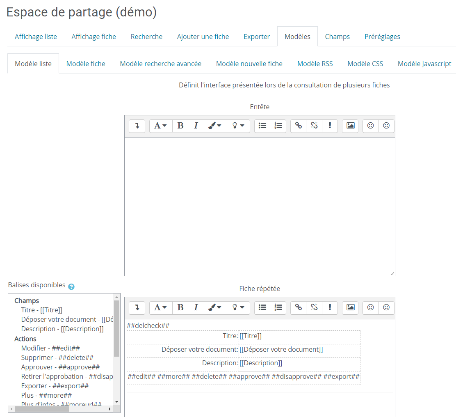Open text color brush dropdown in Entête editor
The height and width of the screenshot is (417, 456).
[215, 126]
